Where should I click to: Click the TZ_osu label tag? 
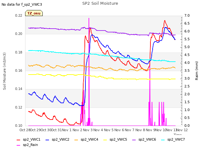coord(34,13)
